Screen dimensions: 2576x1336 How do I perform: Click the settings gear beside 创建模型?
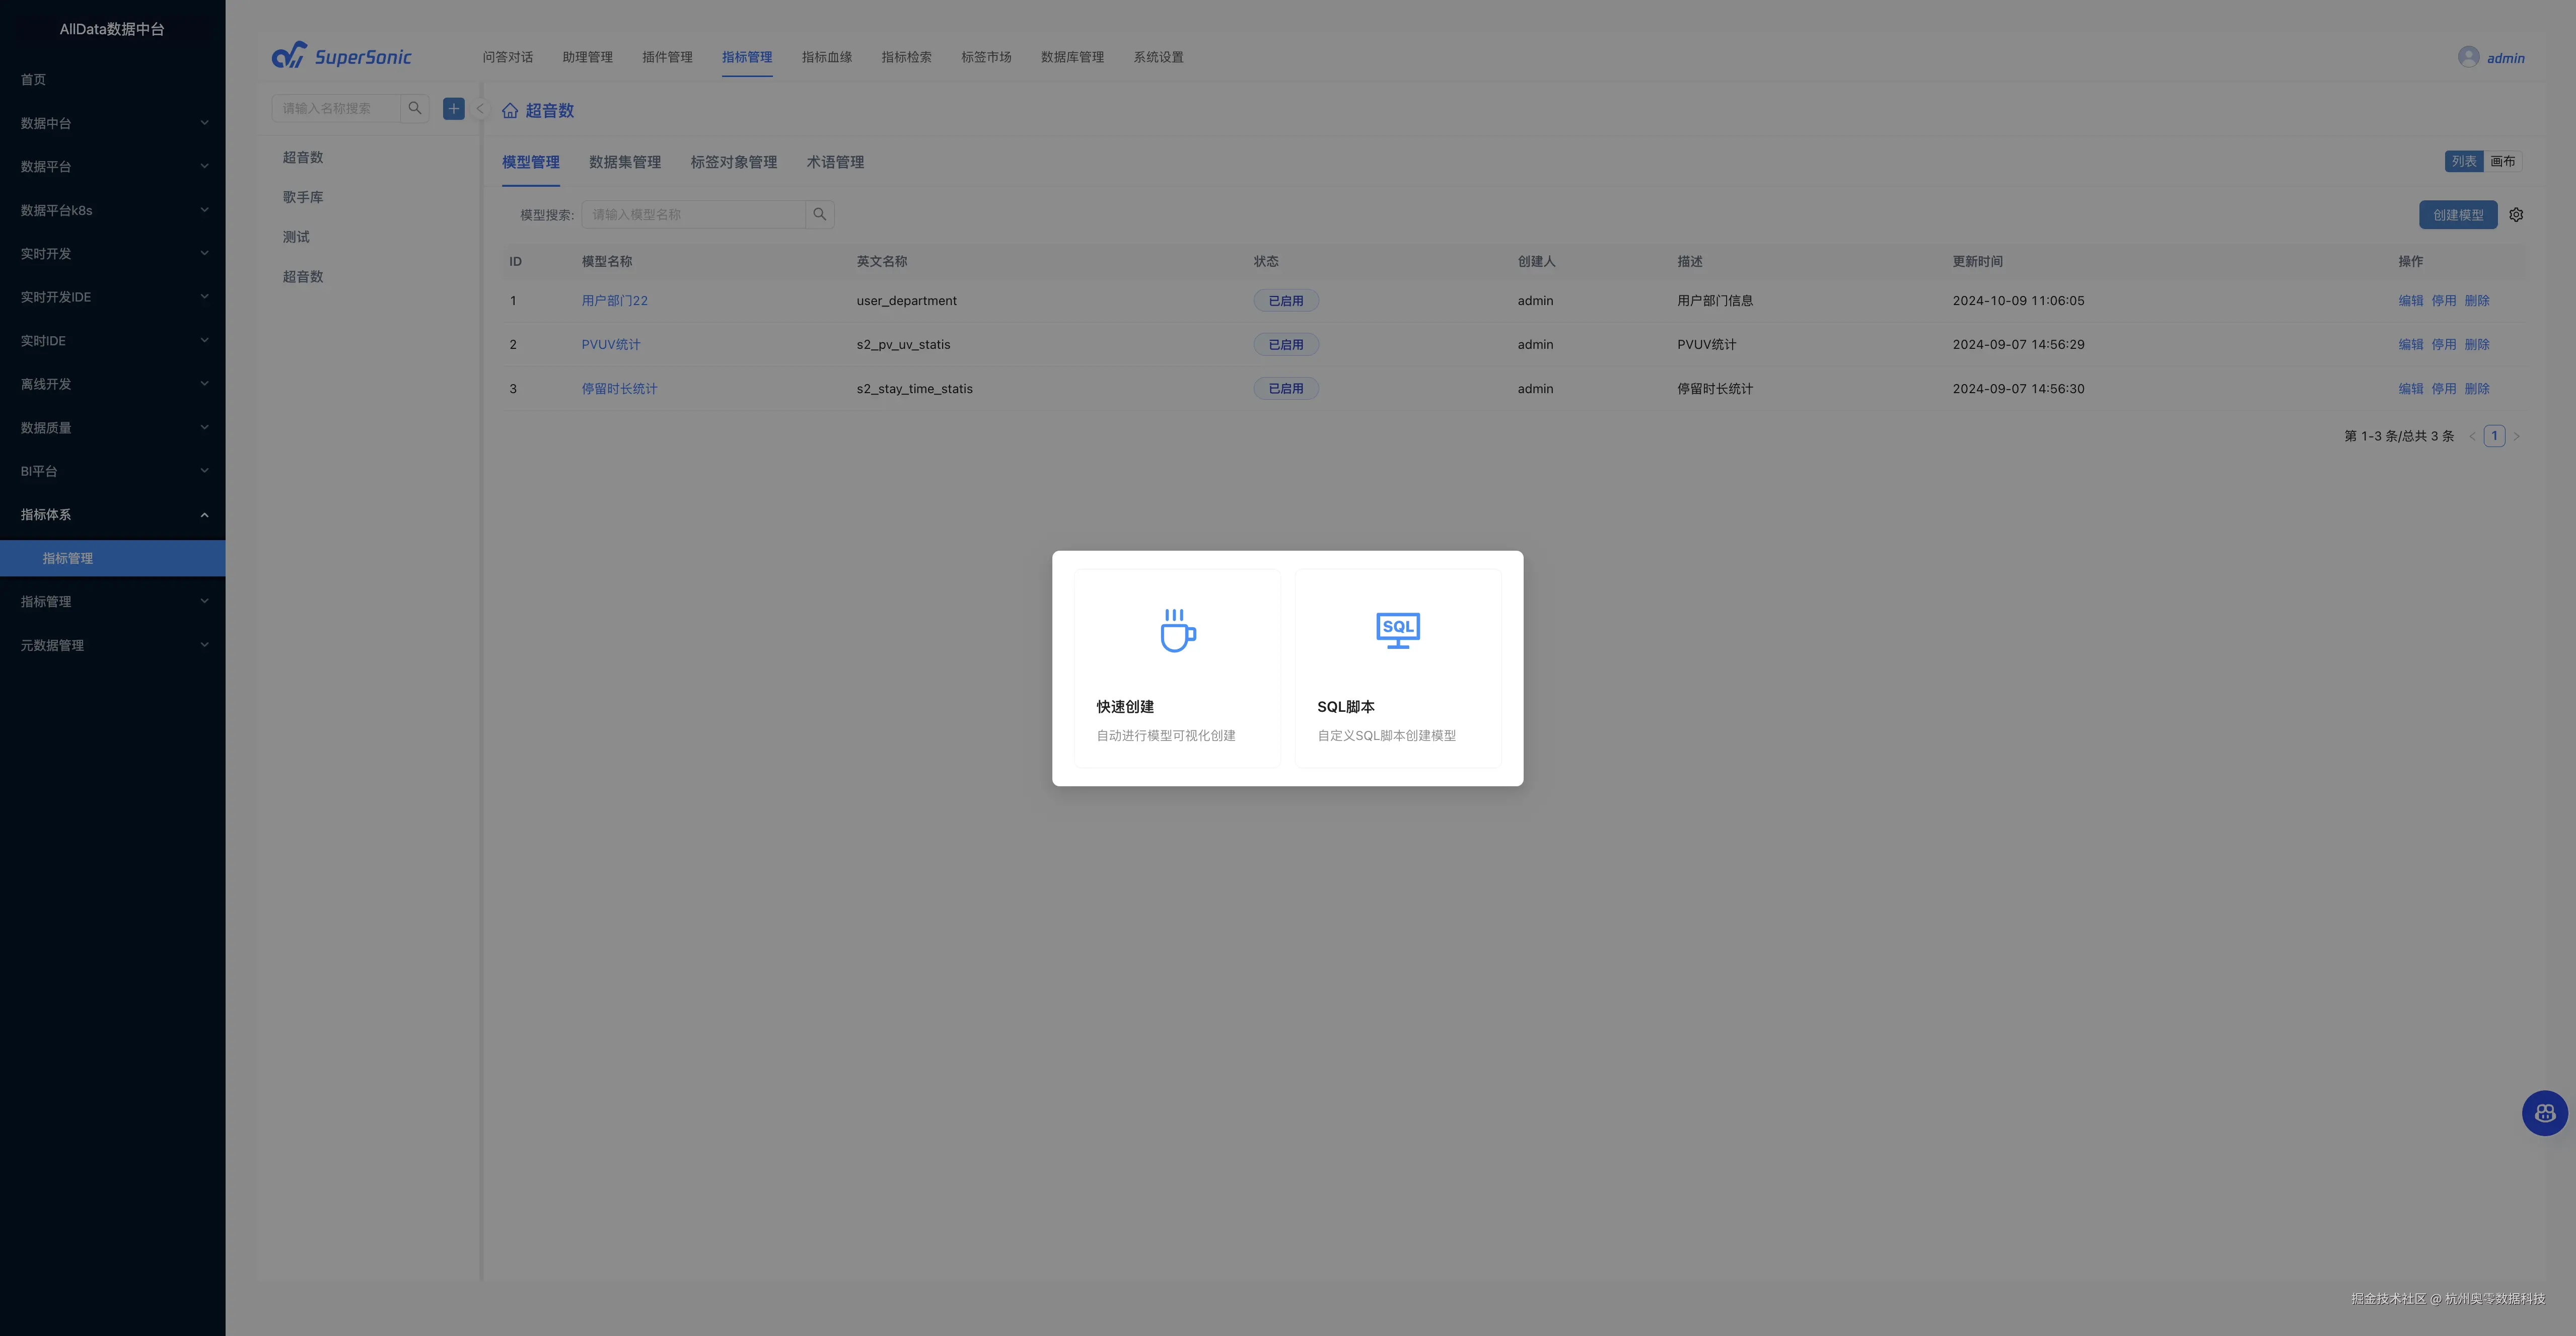click(2516, 215)
